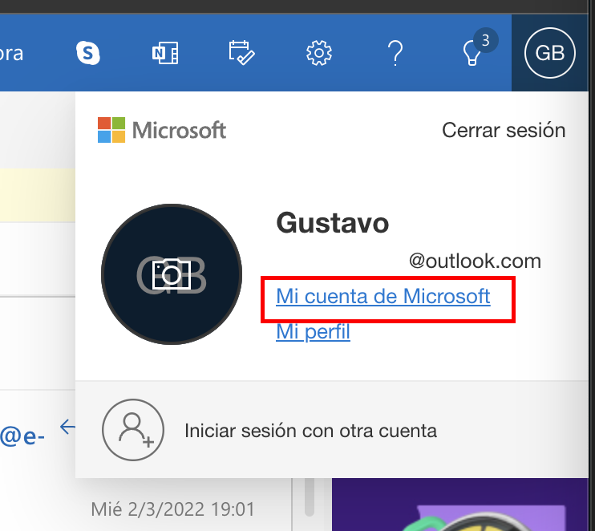Select Iniciar sesión con otra cuenta
Screen dimensions: 595x531
310,431
